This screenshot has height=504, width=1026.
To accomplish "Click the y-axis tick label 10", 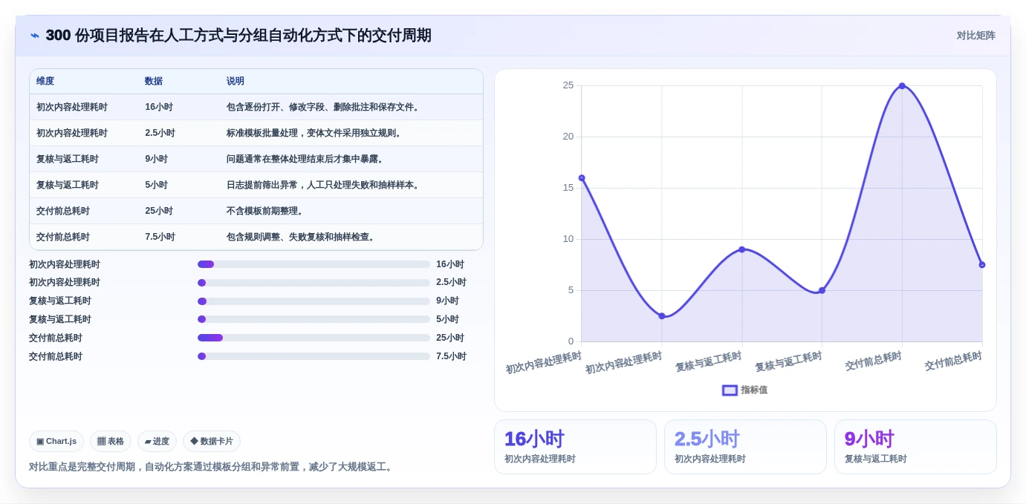I will pyautogui.click(x=568, y=239).
